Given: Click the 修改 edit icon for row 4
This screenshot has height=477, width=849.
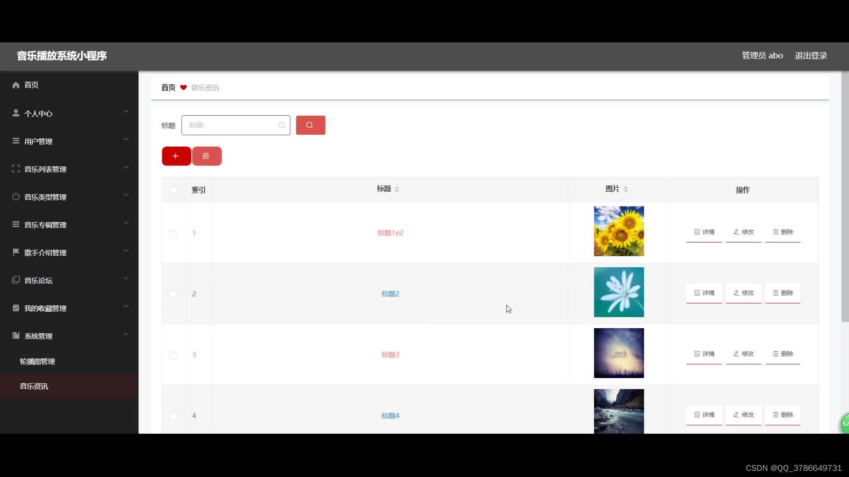Looking at the screenshot, I should 744,415.
